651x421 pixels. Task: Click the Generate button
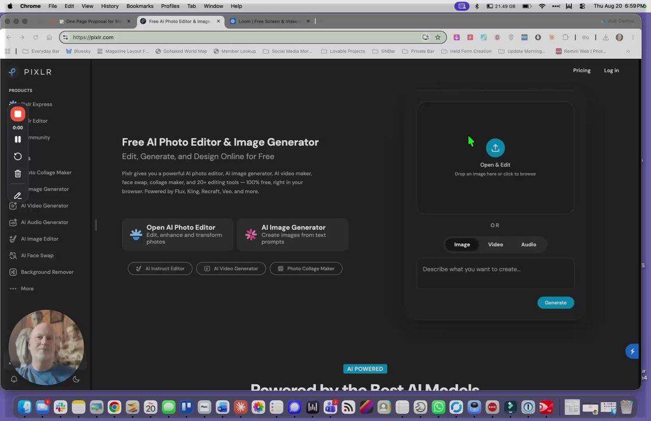pos(556,303)
